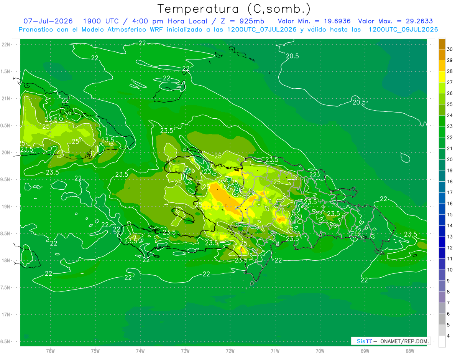Click the '17N' latitude axis label
This screenshot has width=460, height=356.
click(6, 315)
